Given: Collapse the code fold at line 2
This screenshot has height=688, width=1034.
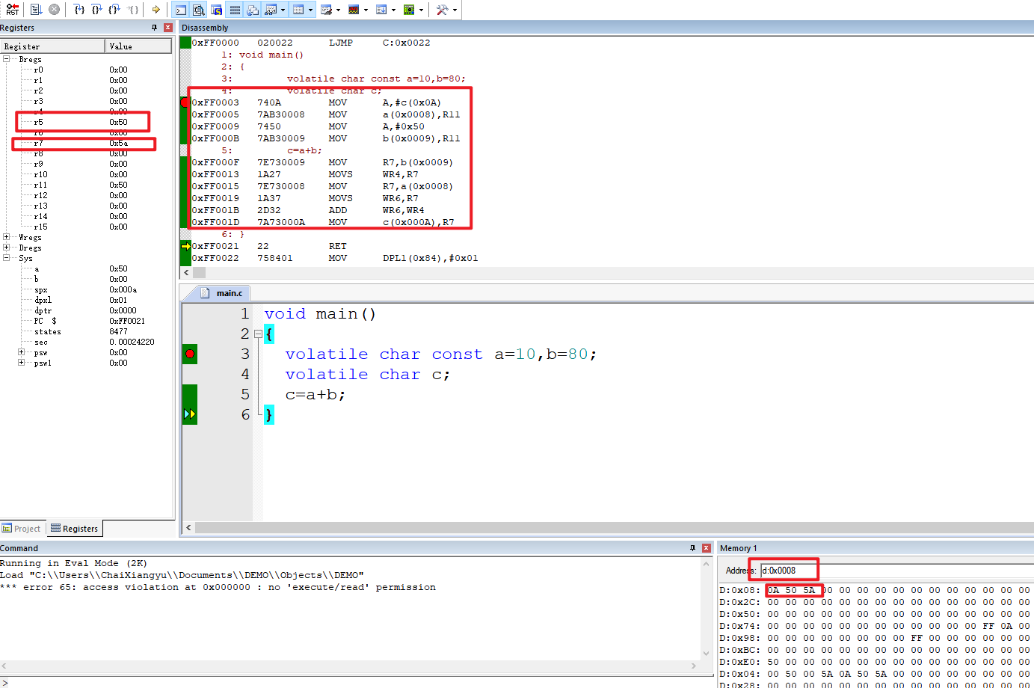Looking at the screenshot, I should [258, 334].
